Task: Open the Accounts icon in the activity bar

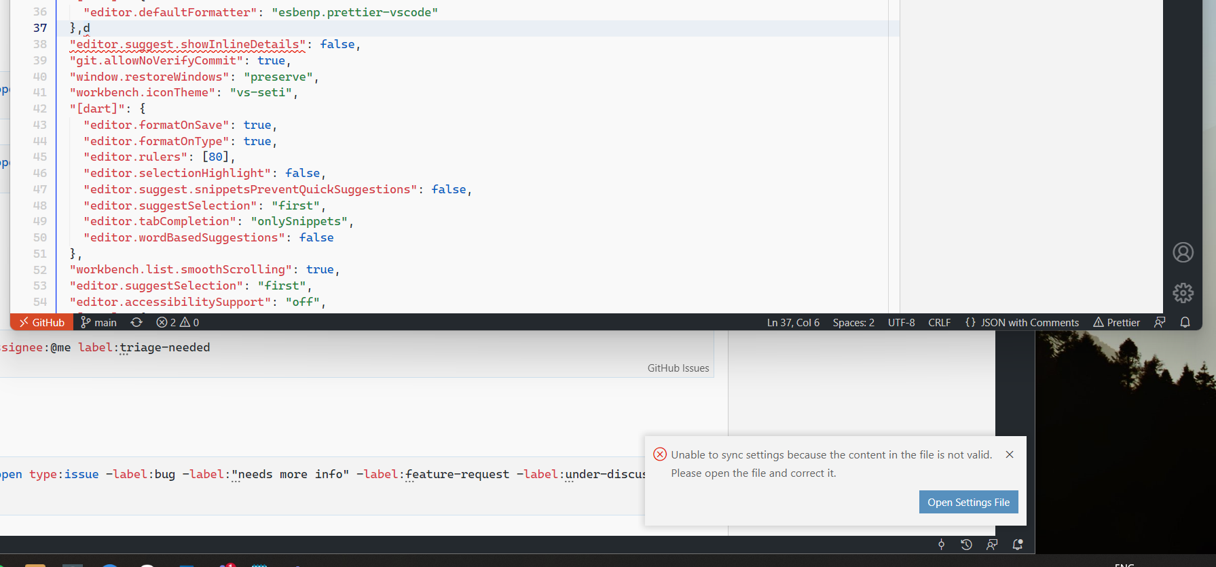Action: 1183,252
